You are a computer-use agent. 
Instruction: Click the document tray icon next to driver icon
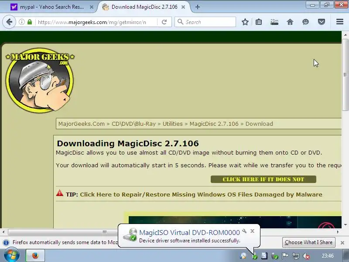click(264, 256)
